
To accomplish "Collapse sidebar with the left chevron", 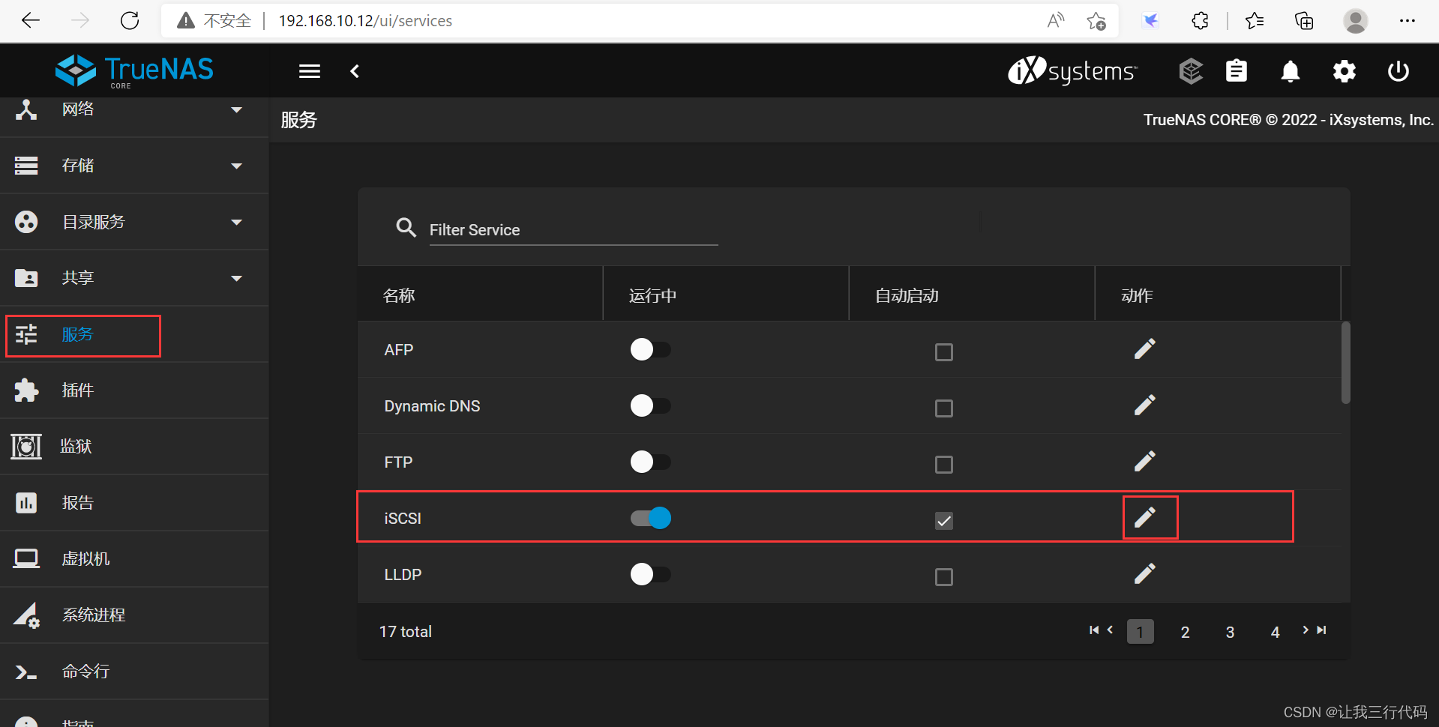I will [x=355, y=71].
